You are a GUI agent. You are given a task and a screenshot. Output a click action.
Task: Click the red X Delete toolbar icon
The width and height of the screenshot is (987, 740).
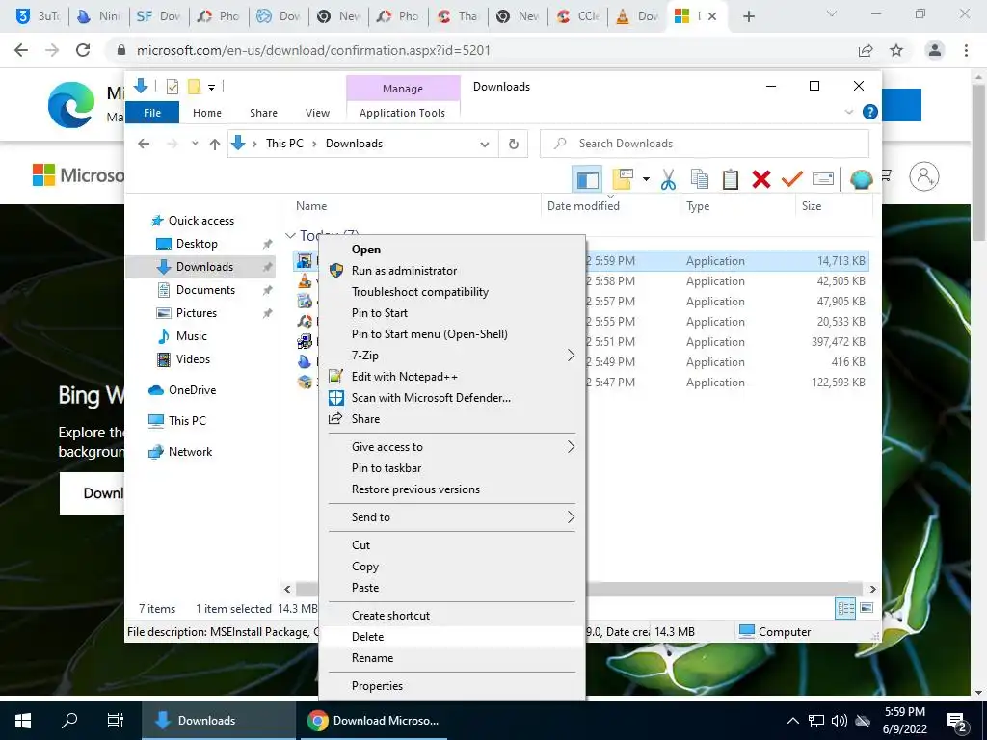[761, 180]
